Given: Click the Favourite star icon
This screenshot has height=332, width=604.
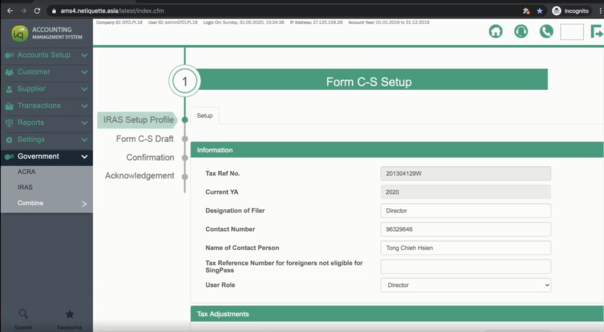Looking at the screenshot, I should point(70,314).
